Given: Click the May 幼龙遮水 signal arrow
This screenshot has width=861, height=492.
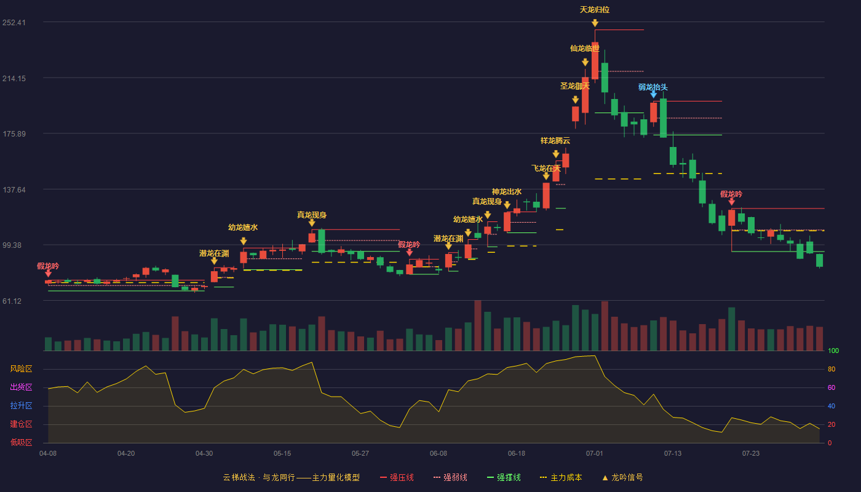Looking at the screenshot, I should click(x=244, y=241).
